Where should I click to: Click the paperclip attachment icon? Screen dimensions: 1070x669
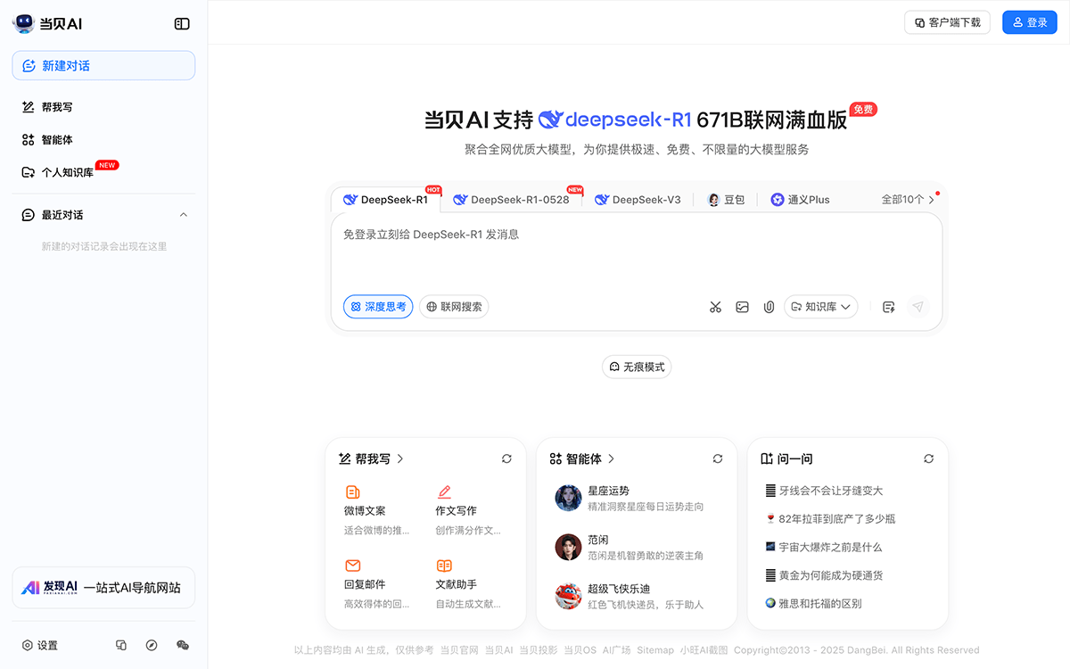[x=769, y=307]
